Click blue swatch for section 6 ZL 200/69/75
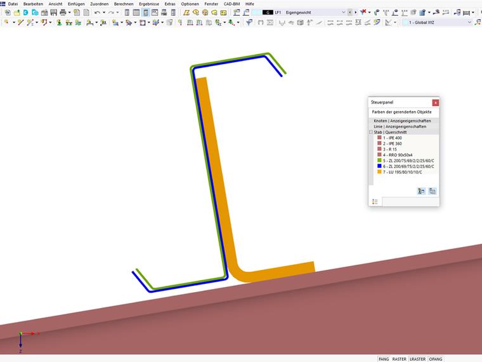The width and height of the screenshot is (482, 362). pos(379,166)
